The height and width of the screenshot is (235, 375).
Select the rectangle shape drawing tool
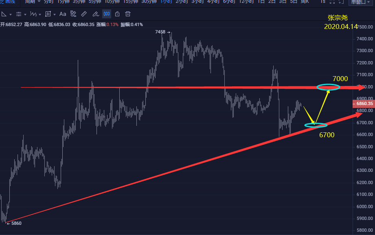pos(48,14)
